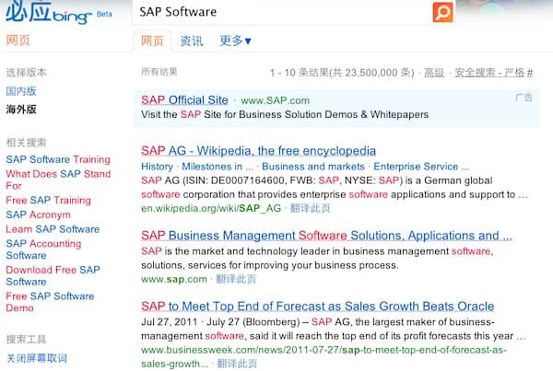
Task: Open related search What Does SAP Stand For
Action: click(58, 180)
